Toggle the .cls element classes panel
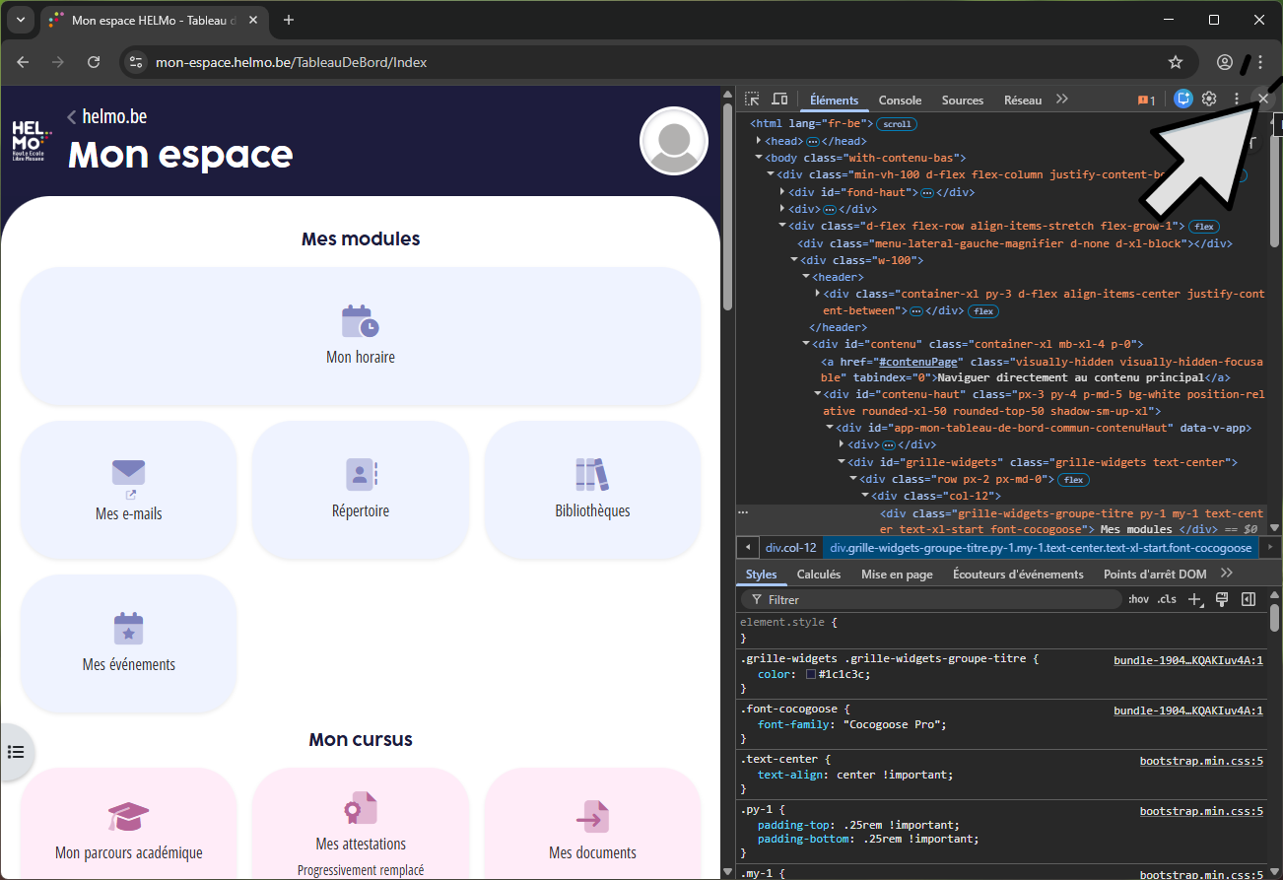Screen dimensions: 1283x880 (x=1167, y=599)
